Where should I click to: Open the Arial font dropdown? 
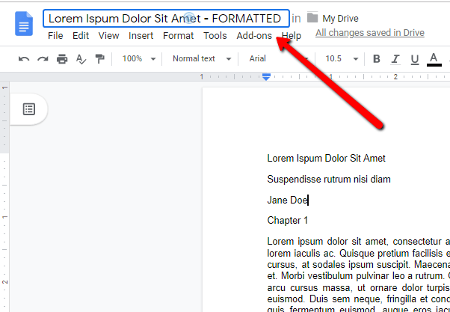278,59
